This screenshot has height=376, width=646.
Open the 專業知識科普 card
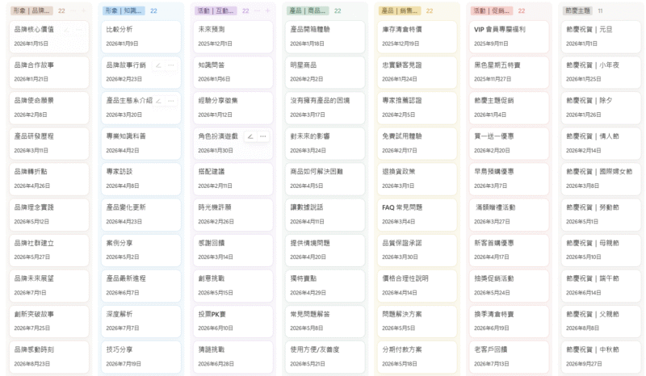pyautogui.click(x=141, y=144)
